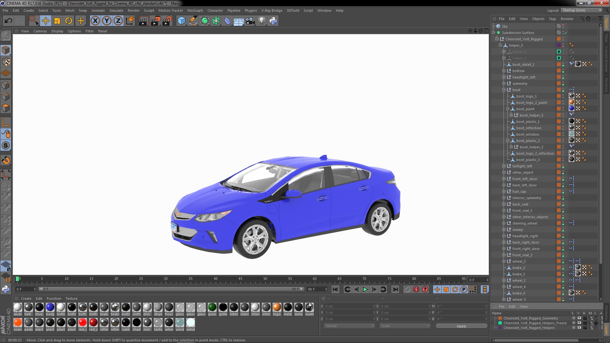Screen dimensions: 610x343
Task: Open Edit Render Settings icon
Action: point(167,21)
